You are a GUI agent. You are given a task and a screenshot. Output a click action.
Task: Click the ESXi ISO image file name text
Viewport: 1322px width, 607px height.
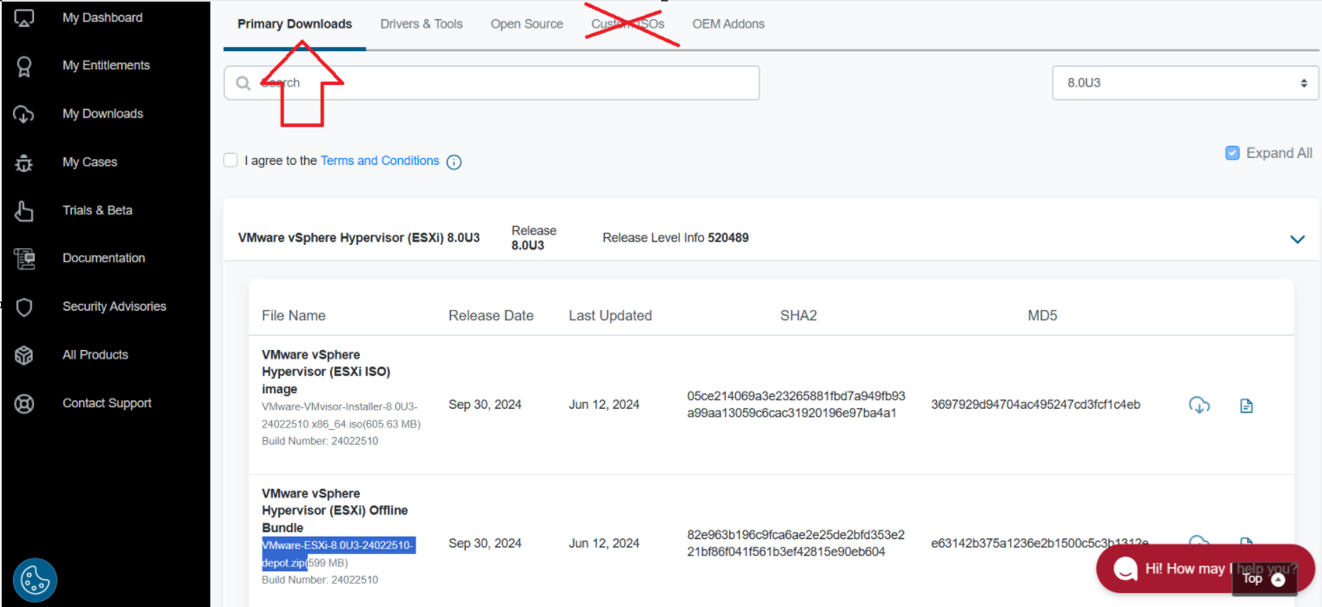point(341,415)
